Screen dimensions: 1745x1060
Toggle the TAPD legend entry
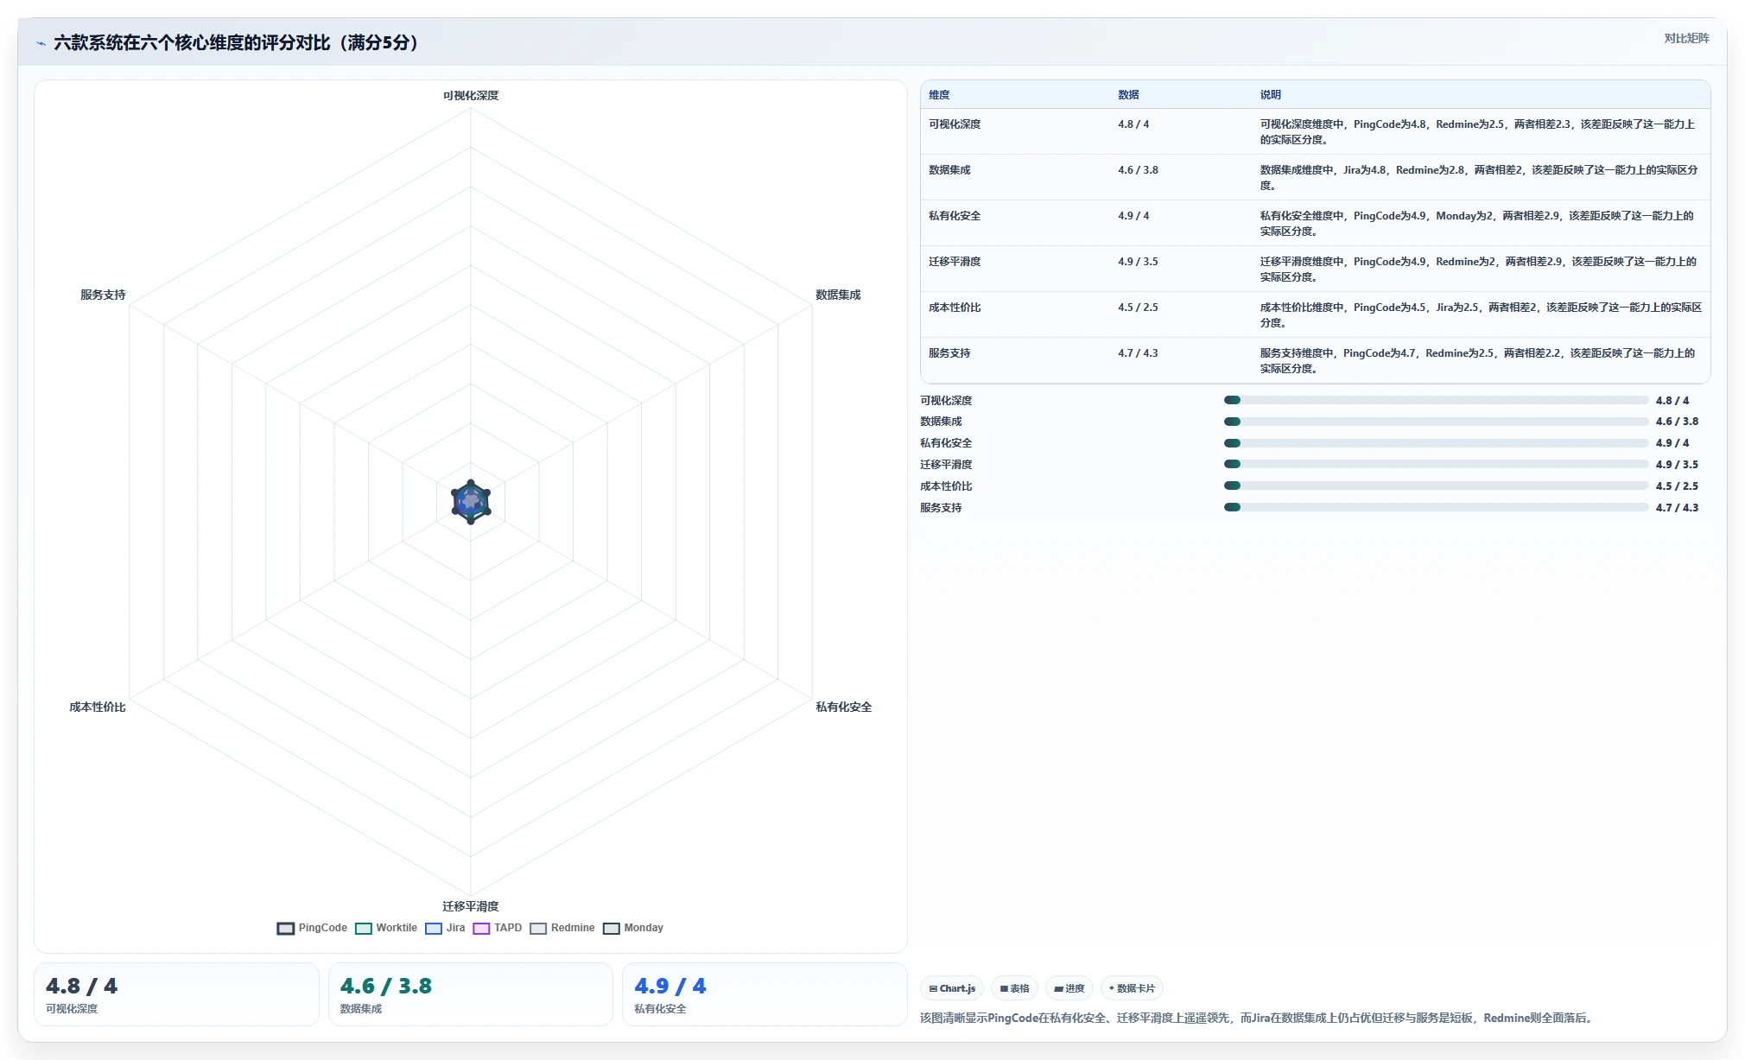(x=498, y=928)
